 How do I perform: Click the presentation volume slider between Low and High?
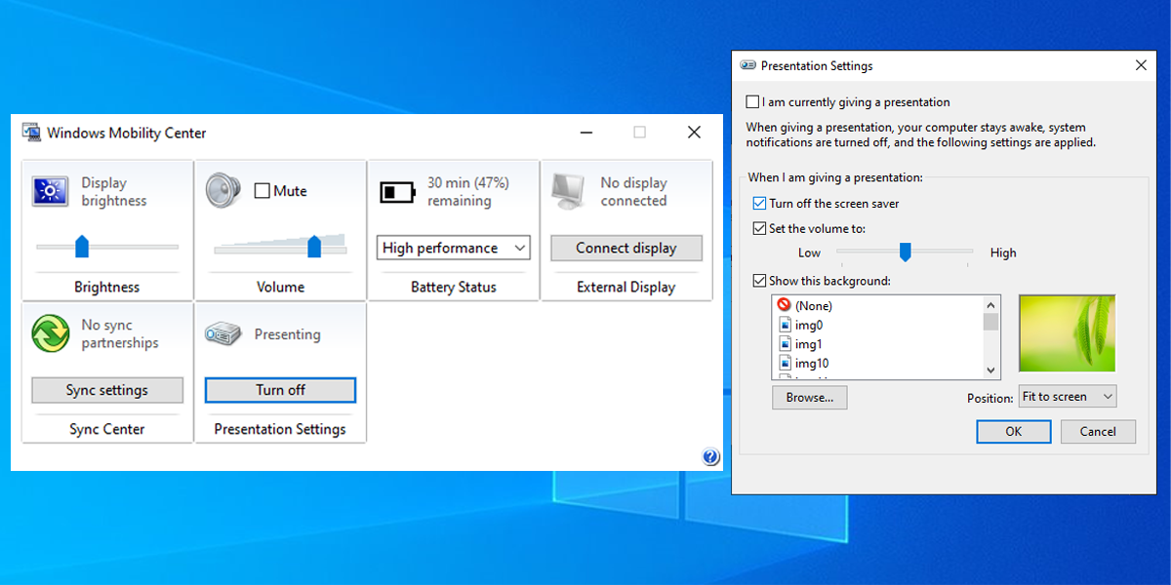pos(904,253)
